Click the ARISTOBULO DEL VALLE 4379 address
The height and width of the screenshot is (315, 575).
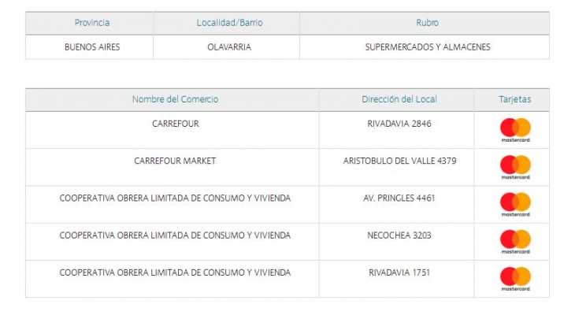point(399,161)
